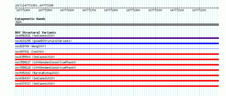Image resolution: width=226 pixels, height=96 pixels.
Task: Click ruler position 147772100
Action: (x=177, y=10)
